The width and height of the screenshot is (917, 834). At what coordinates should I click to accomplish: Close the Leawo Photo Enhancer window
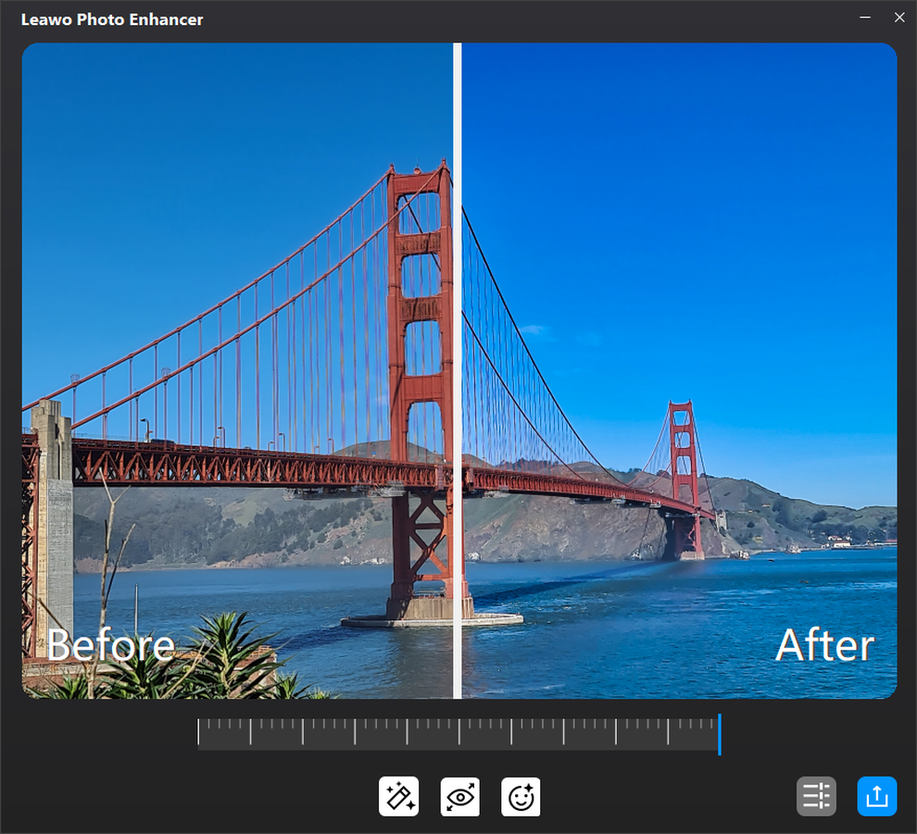pos(899,18)
